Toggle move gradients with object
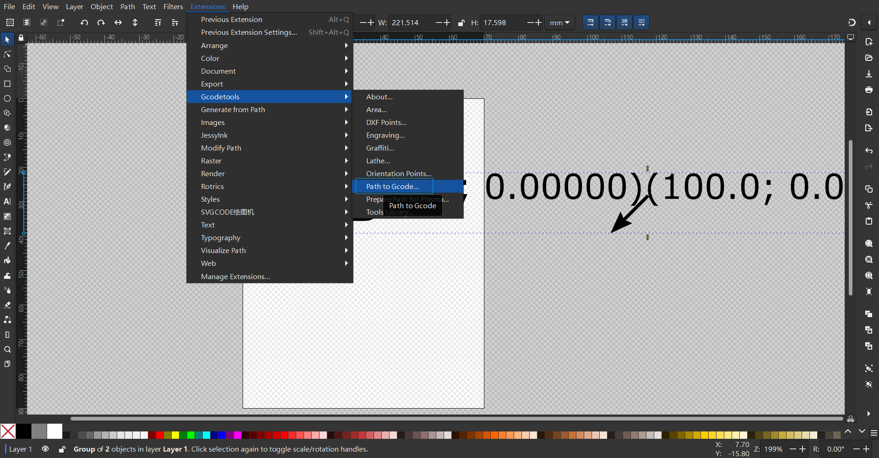This screenshot has width=879, height=458. click(x=624, y=22)
